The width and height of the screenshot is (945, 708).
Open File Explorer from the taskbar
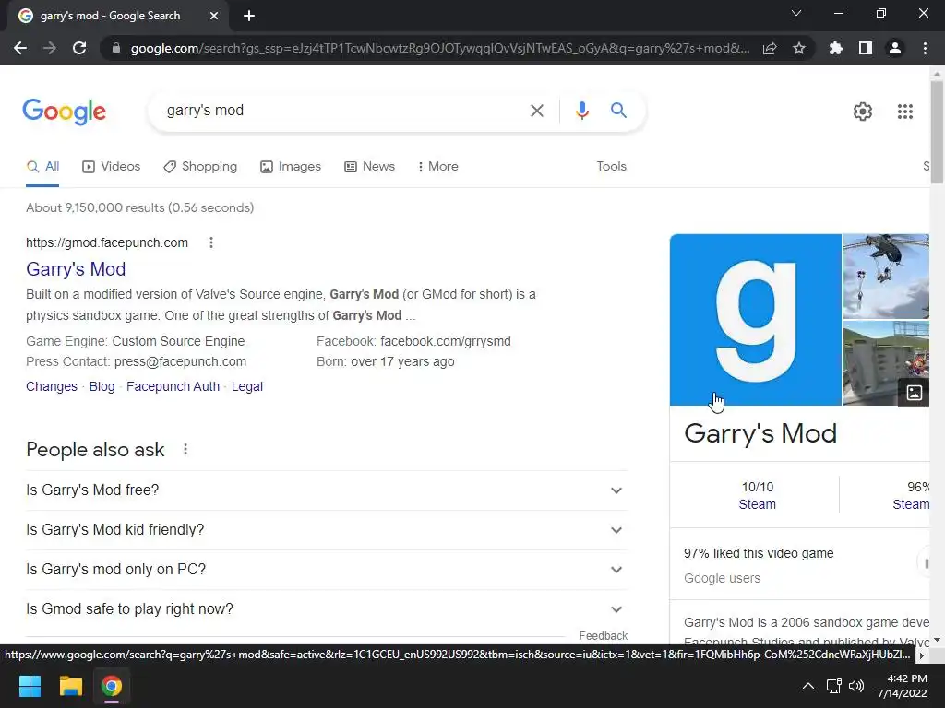pyautogui.click(x=71, y=686)
